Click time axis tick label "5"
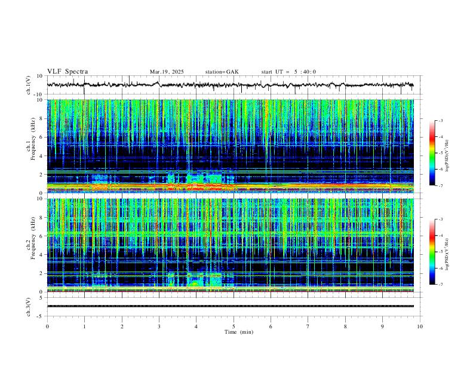Screen dimensions: 473x366 point(234,327)
